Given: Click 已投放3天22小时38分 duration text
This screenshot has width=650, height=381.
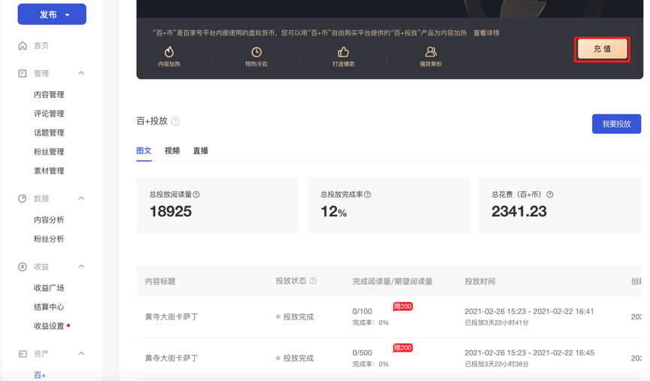Looking at the screenshot, I should (x=497, y=364).
